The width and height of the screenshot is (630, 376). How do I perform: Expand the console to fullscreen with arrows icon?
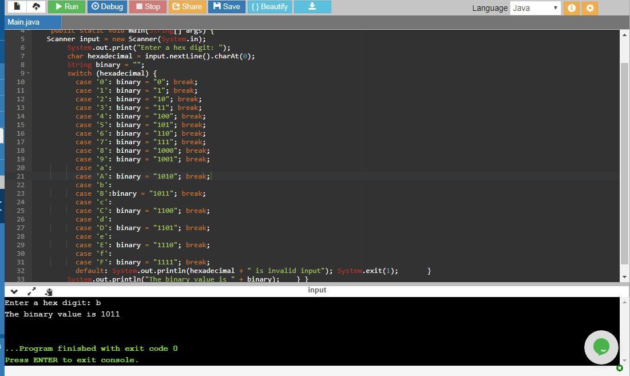[x=31, y=291]
